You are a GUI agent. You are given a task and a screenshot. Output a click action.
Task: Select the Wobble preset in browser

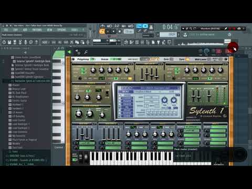[16, 143]
